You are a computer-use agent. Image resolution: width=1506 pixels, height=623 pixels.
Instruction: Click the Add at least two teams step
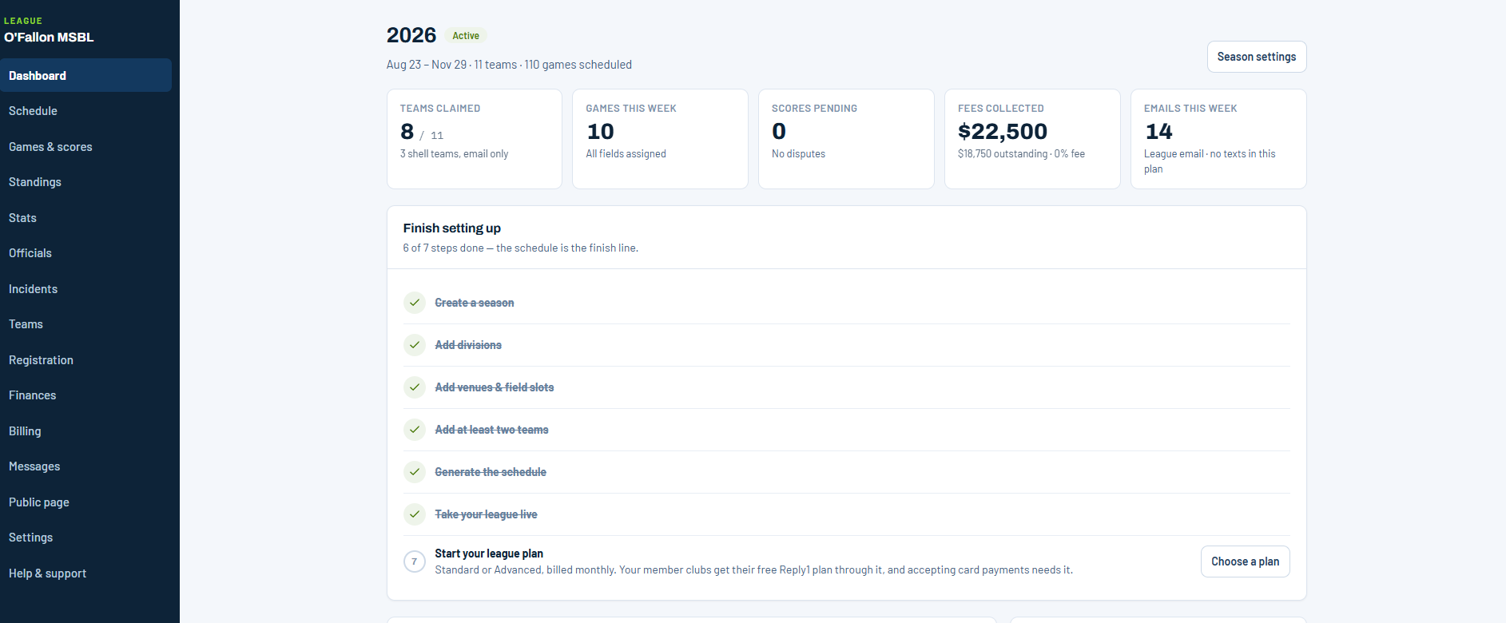[491, 430]
